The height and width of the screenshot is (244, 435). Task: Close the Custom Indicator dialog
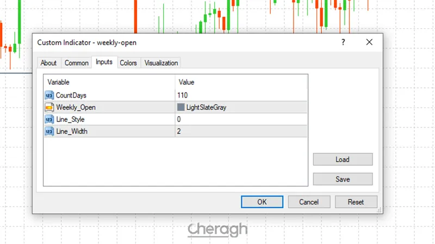[x=369, y=42]
